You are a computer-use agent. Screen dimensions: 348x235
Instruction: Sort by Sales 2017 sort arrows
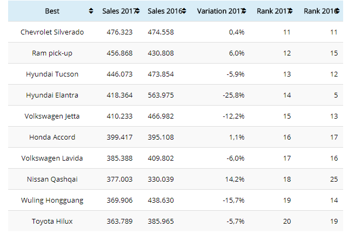[x=137, y=11]
